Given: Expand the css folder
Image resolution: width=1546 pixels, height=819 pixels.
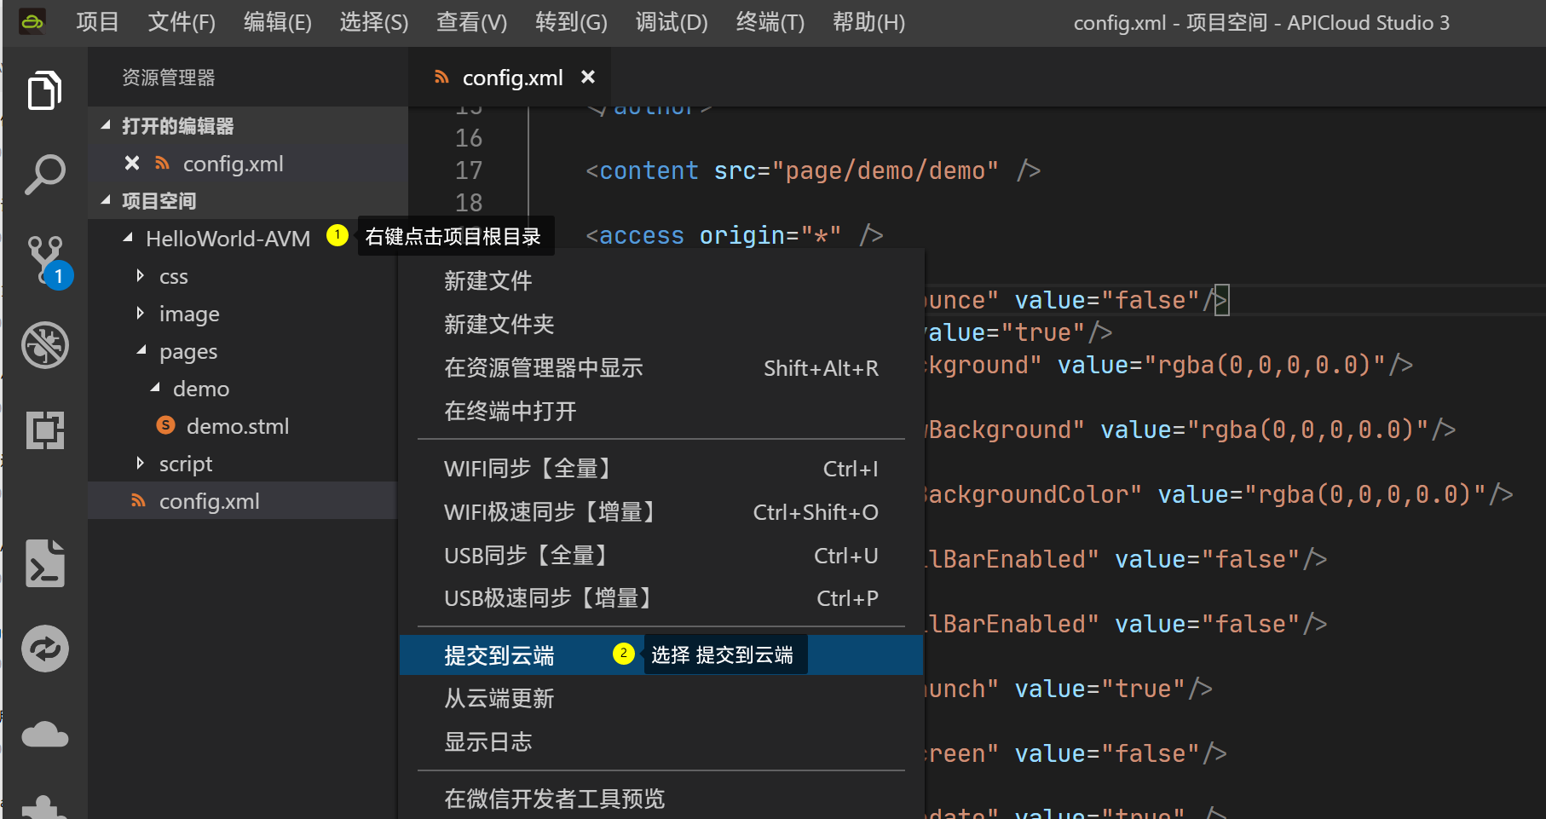Looking at the screenshot, I should [141, 275].
